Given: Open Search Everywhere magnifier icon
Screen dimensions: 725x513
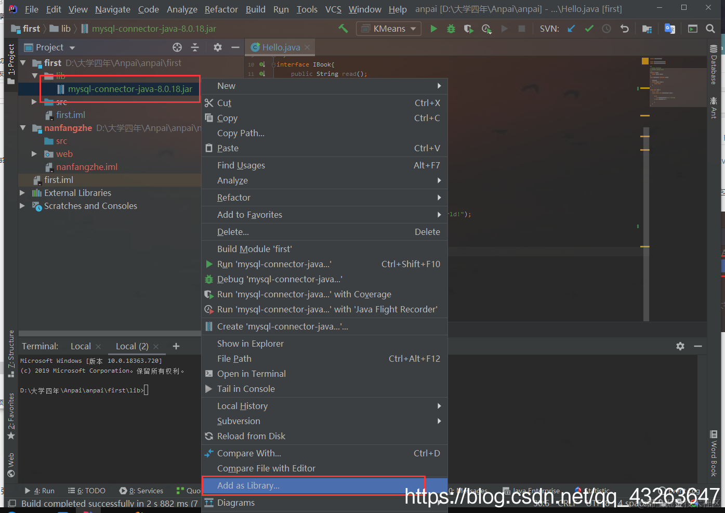Looking at the screenshot, I should click(710, 29).
